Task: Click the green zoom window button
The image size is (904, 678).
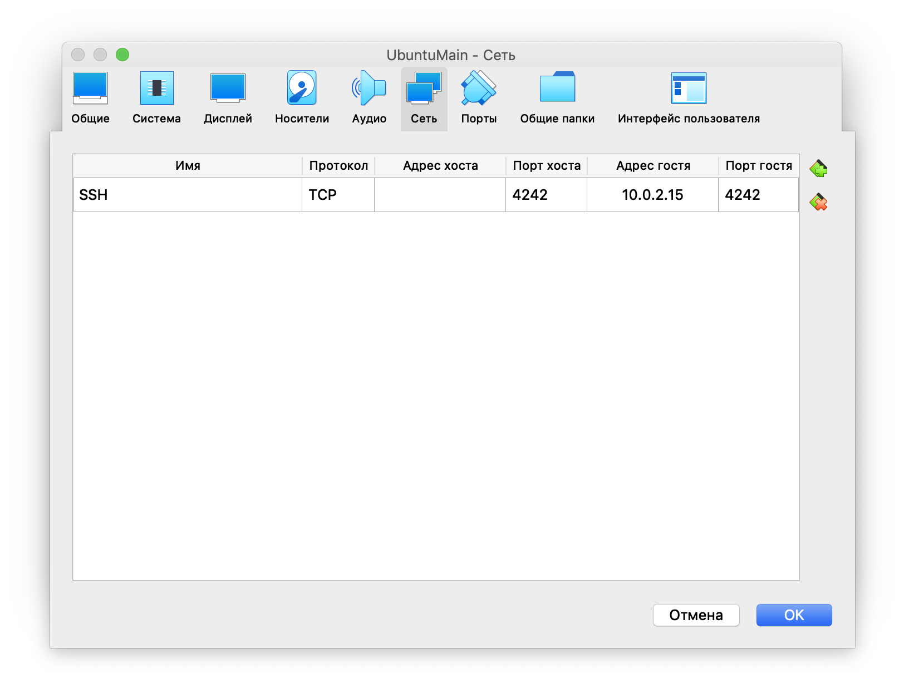Action: (122, 55)
